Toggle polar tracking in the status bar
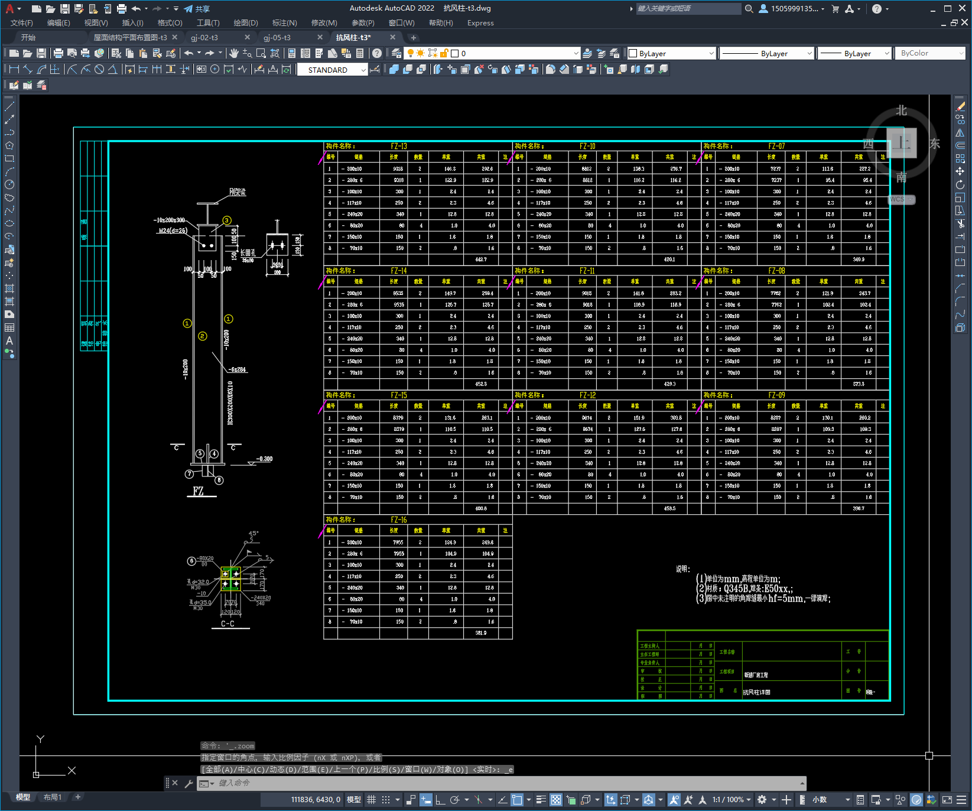Image resolution: width=972 pixels, height=811 pixels. click(454, 800)
